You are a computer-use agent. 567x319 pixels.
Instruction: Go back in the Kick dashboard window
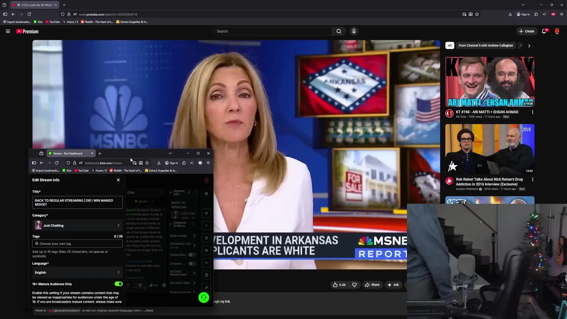(42, 163)
